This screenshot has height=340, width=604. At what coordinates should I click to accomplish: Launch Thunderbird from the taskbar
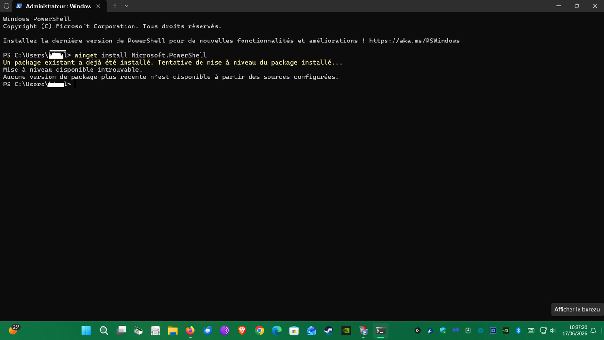click(x=208, y=331)
